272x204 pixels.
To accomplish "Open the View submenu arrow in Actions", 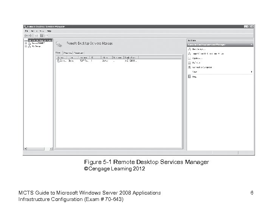I will [252, 72].
